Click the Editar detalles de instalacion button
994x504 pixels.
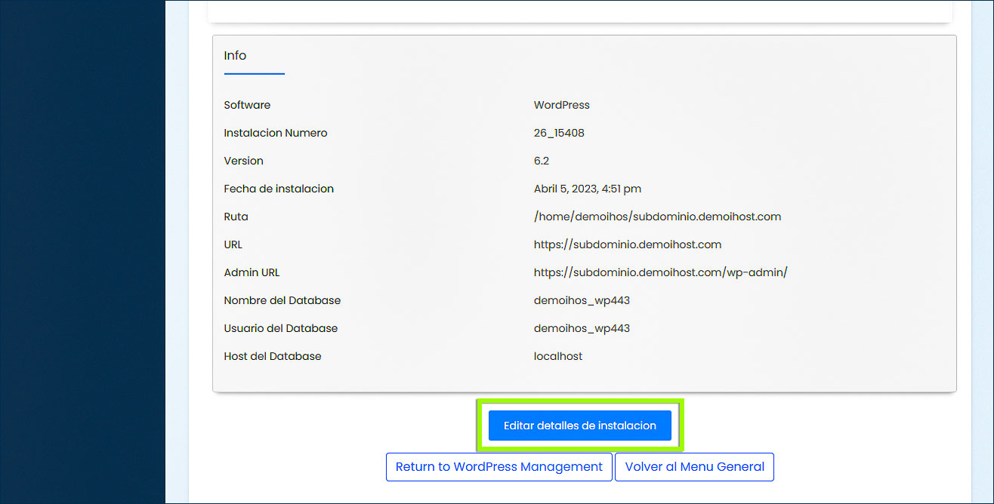(579, 425)
